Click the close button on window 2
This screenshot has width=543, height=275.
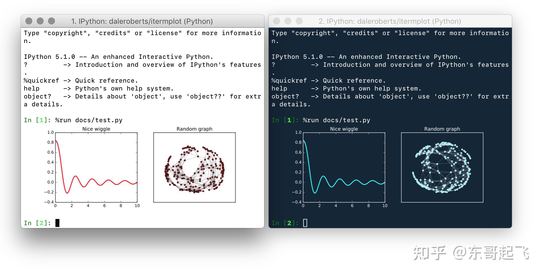[x=277, y=21]
